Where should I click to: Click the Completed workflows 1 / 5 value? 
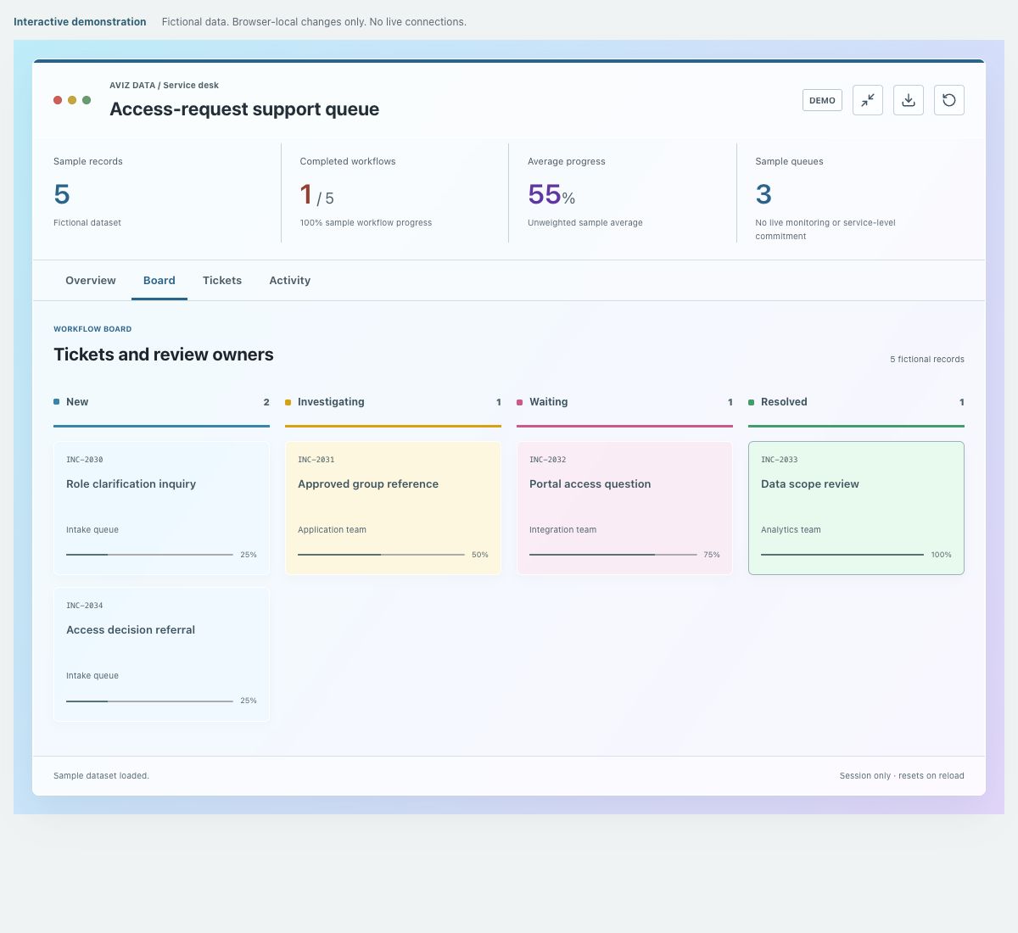click(x=317, y=195)
